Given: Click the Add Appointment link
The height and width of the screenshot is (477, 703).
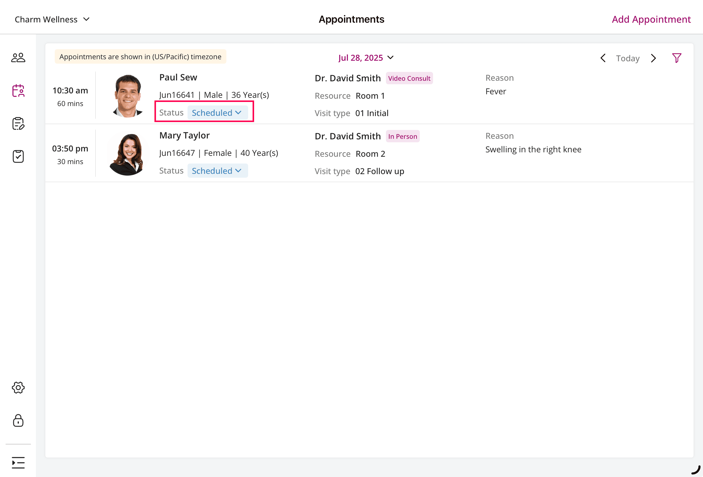Looking at the screenshot, I should [x=651, y=19].
